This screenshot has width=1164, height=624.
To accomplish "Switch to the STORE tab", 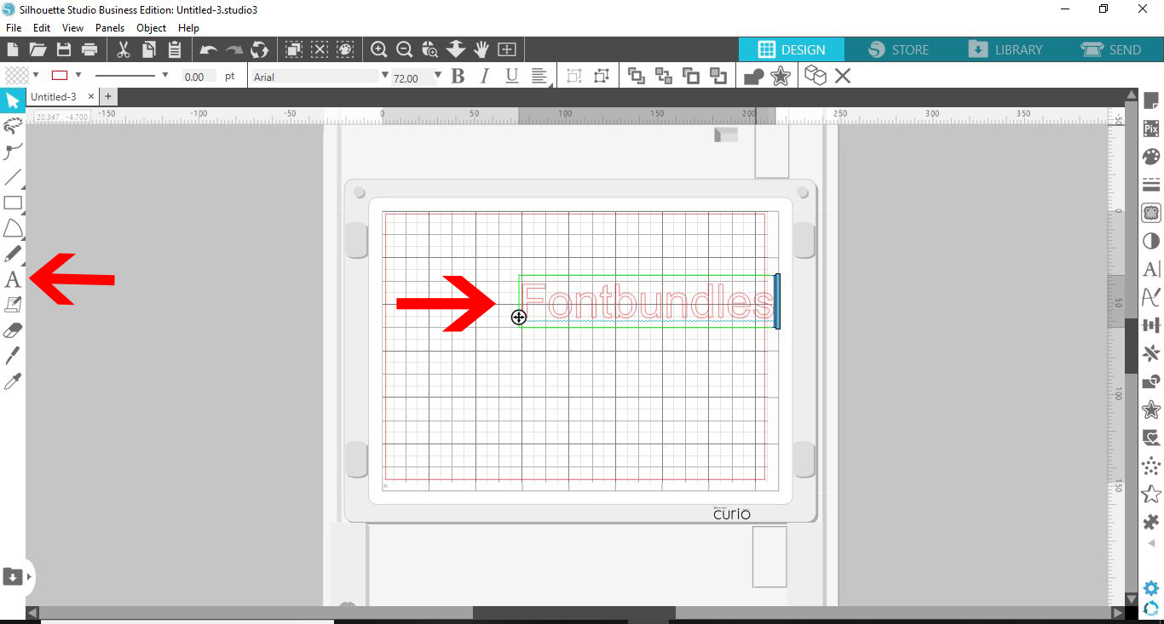I will click(899, 49).
